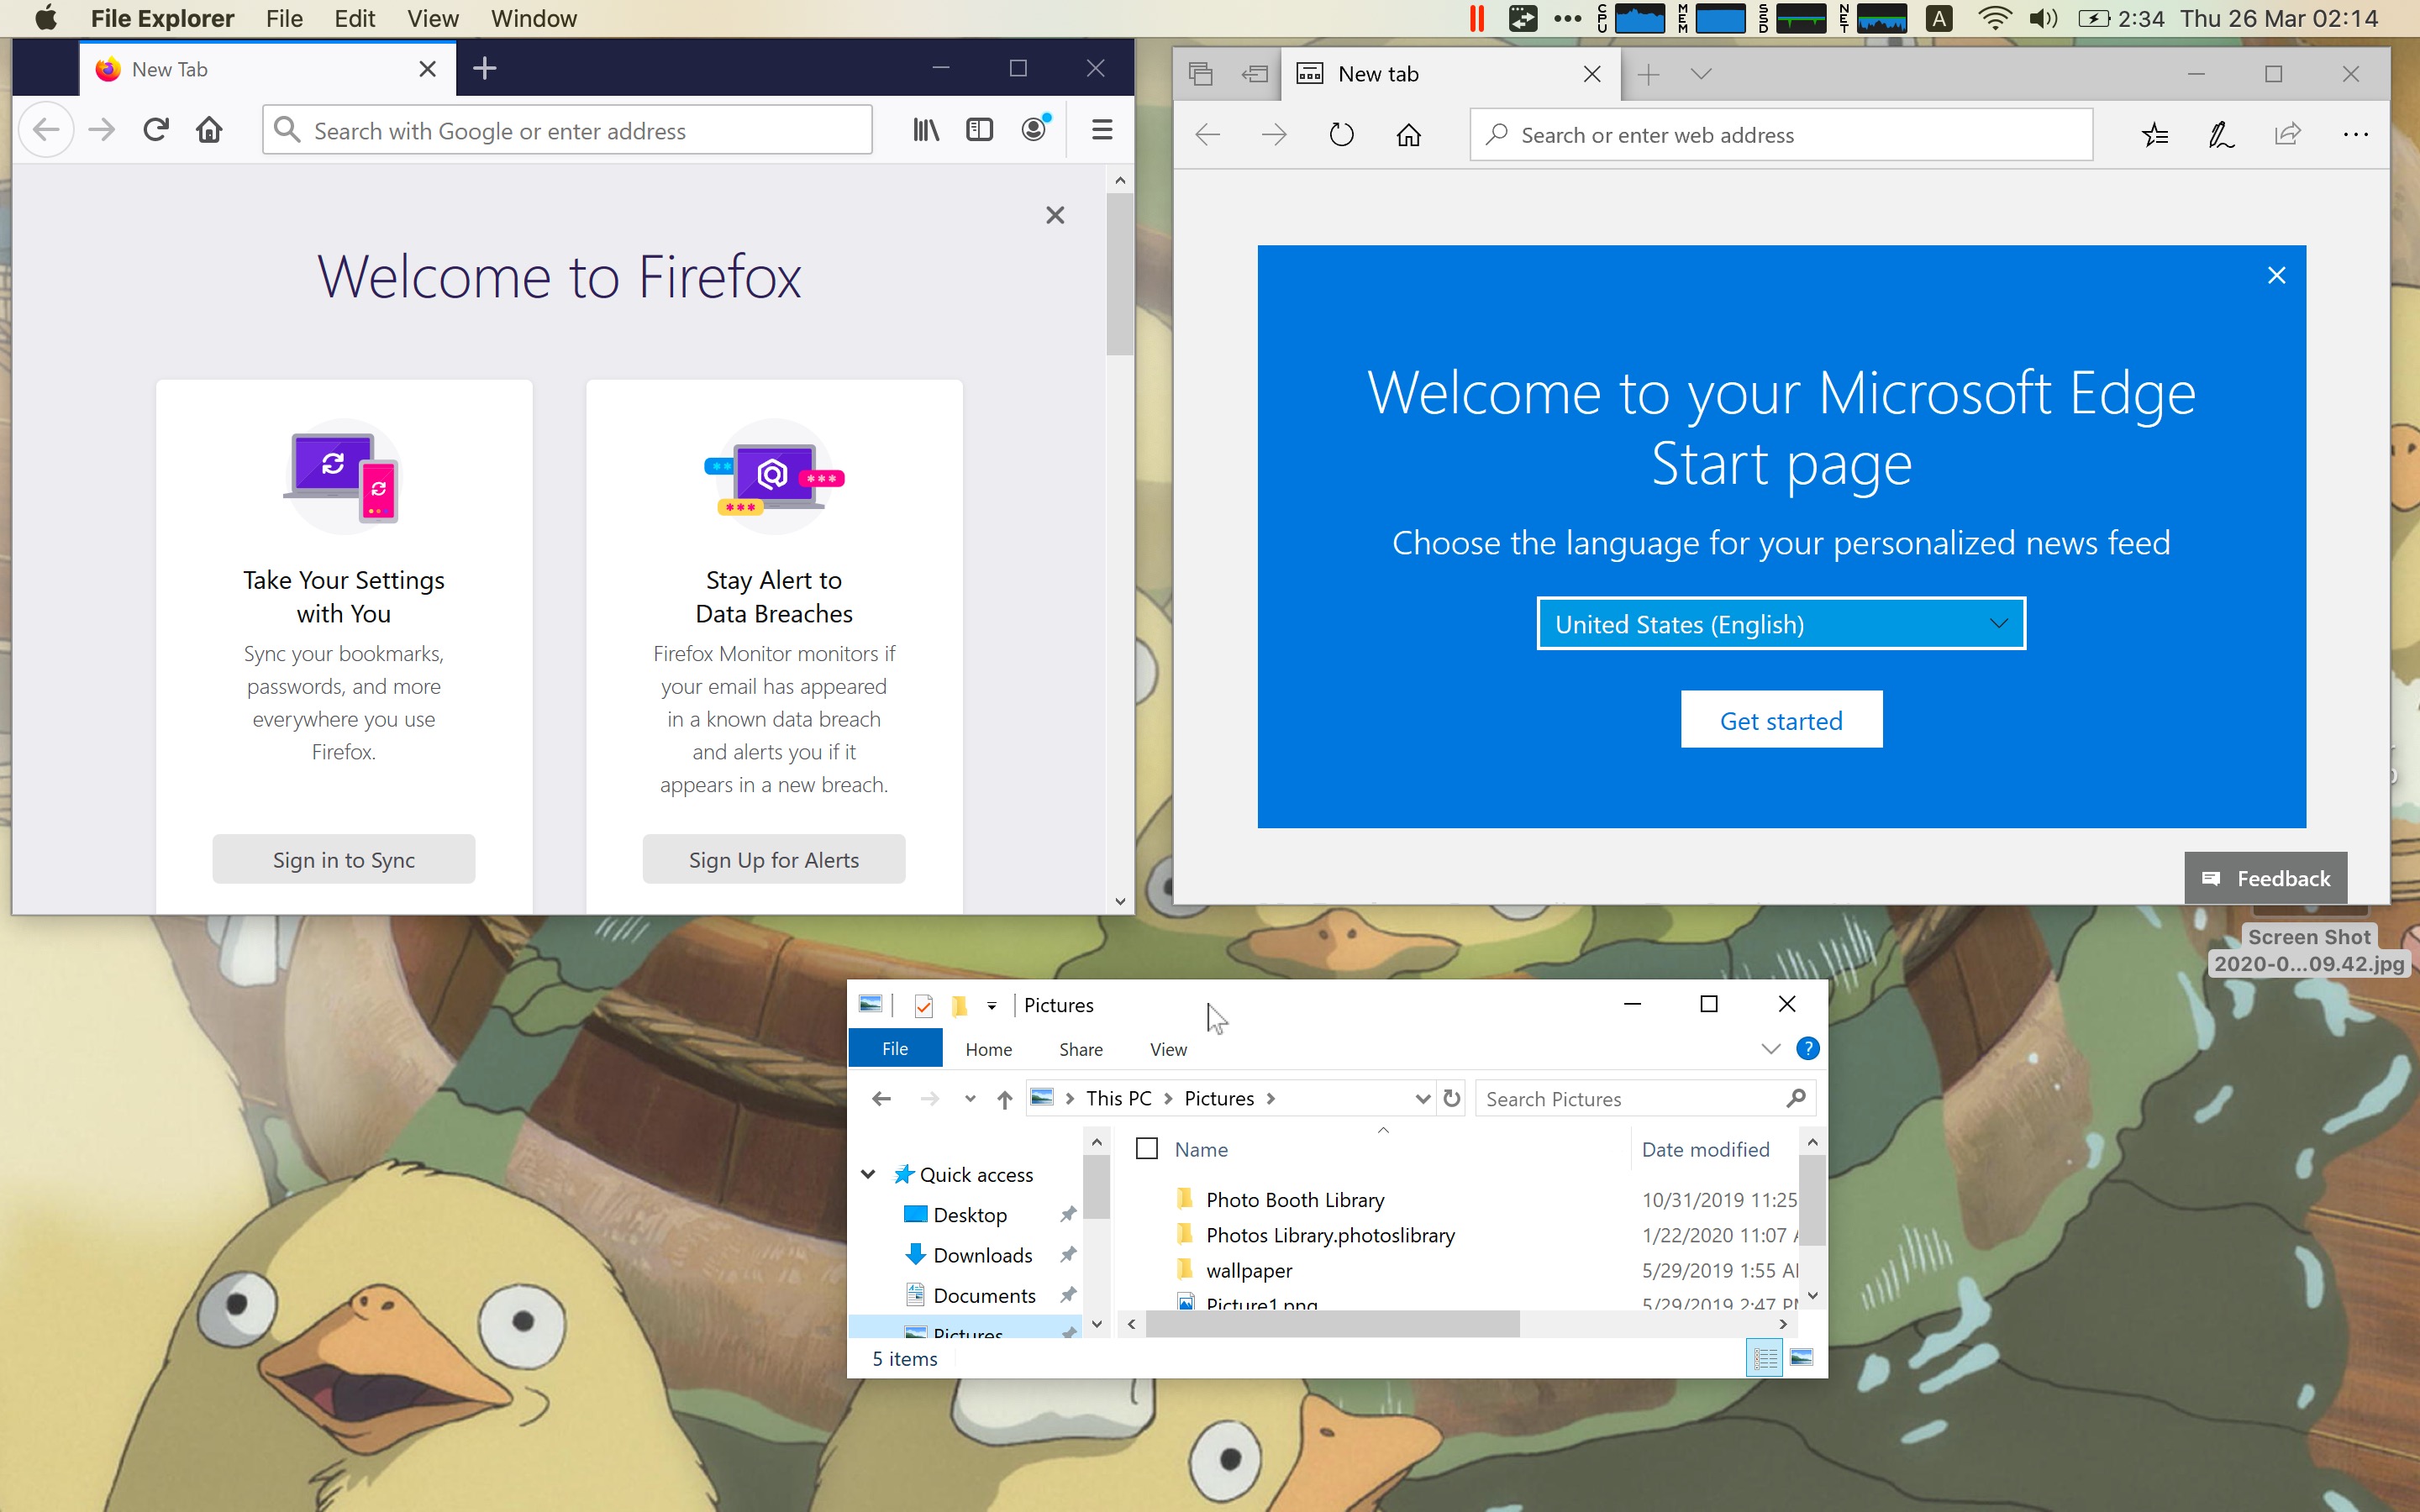
Task: Select Downloads in Quick access
Action: [981, 1255]
